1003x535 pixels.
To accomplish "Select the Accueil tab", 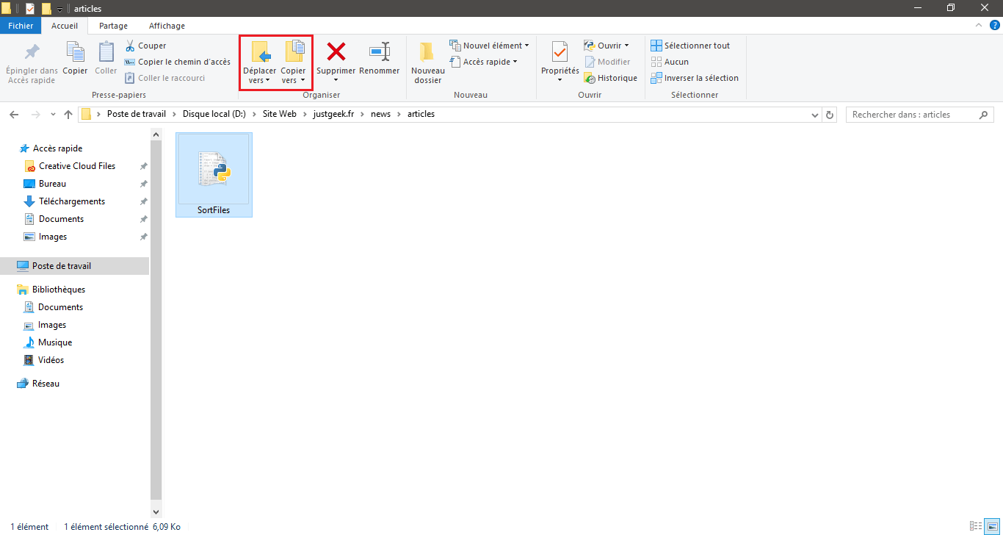I will point(65,26).
